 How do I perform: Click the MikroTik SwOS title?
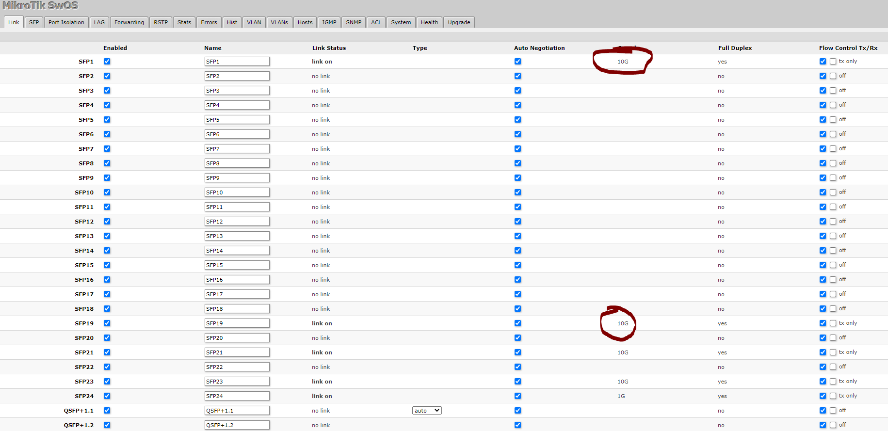[x=40, y=5]
